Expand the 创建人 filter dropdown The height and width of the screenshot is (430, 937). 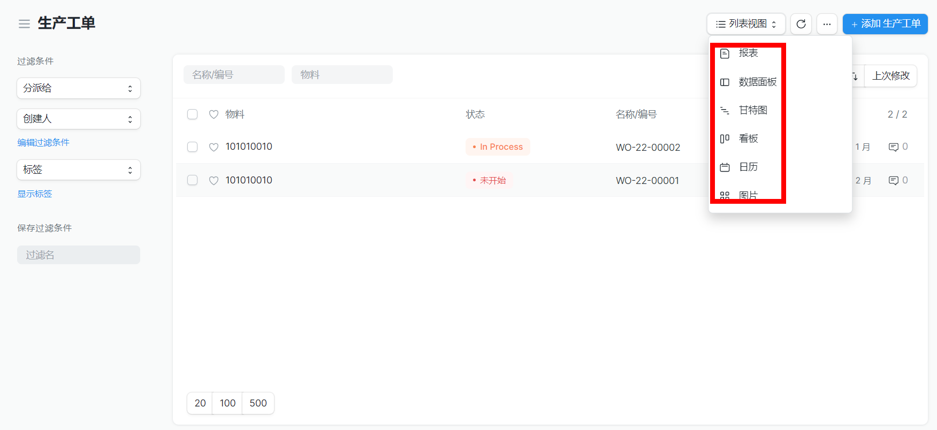tap(79, 119)
